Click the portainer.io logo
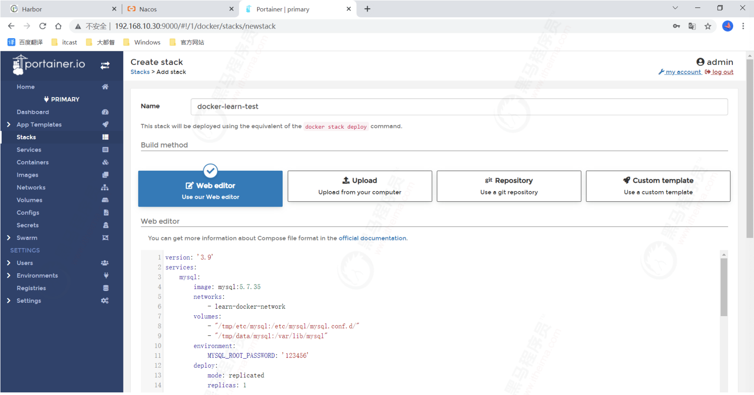This screenshot has width=754, height=395. click(49, 65)
